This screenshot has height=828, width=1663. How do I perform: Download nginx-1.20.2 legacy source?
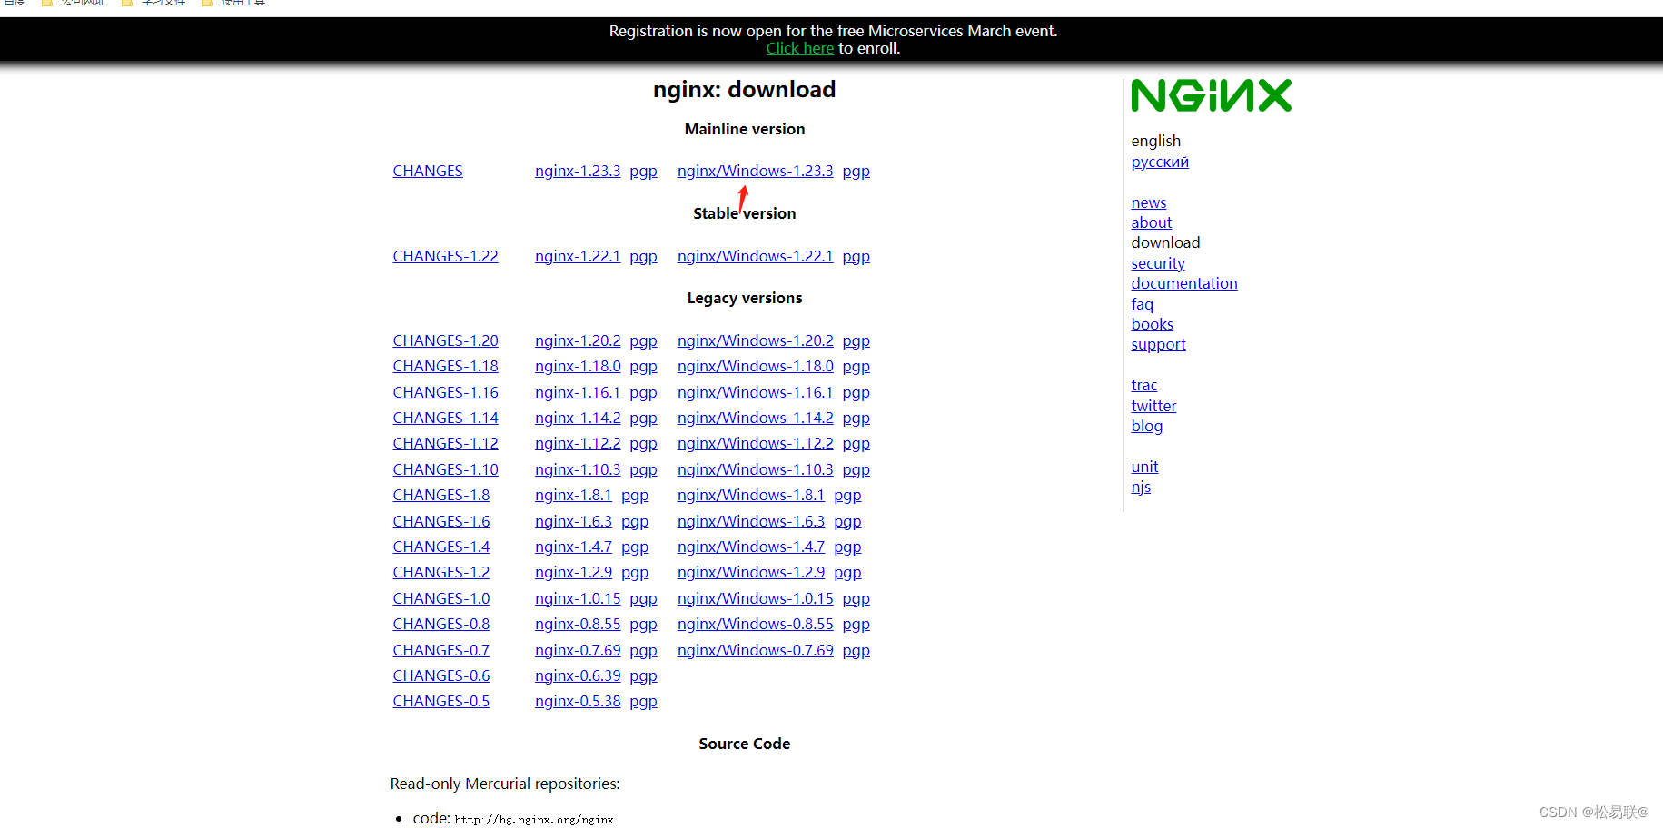click(578, 340)
